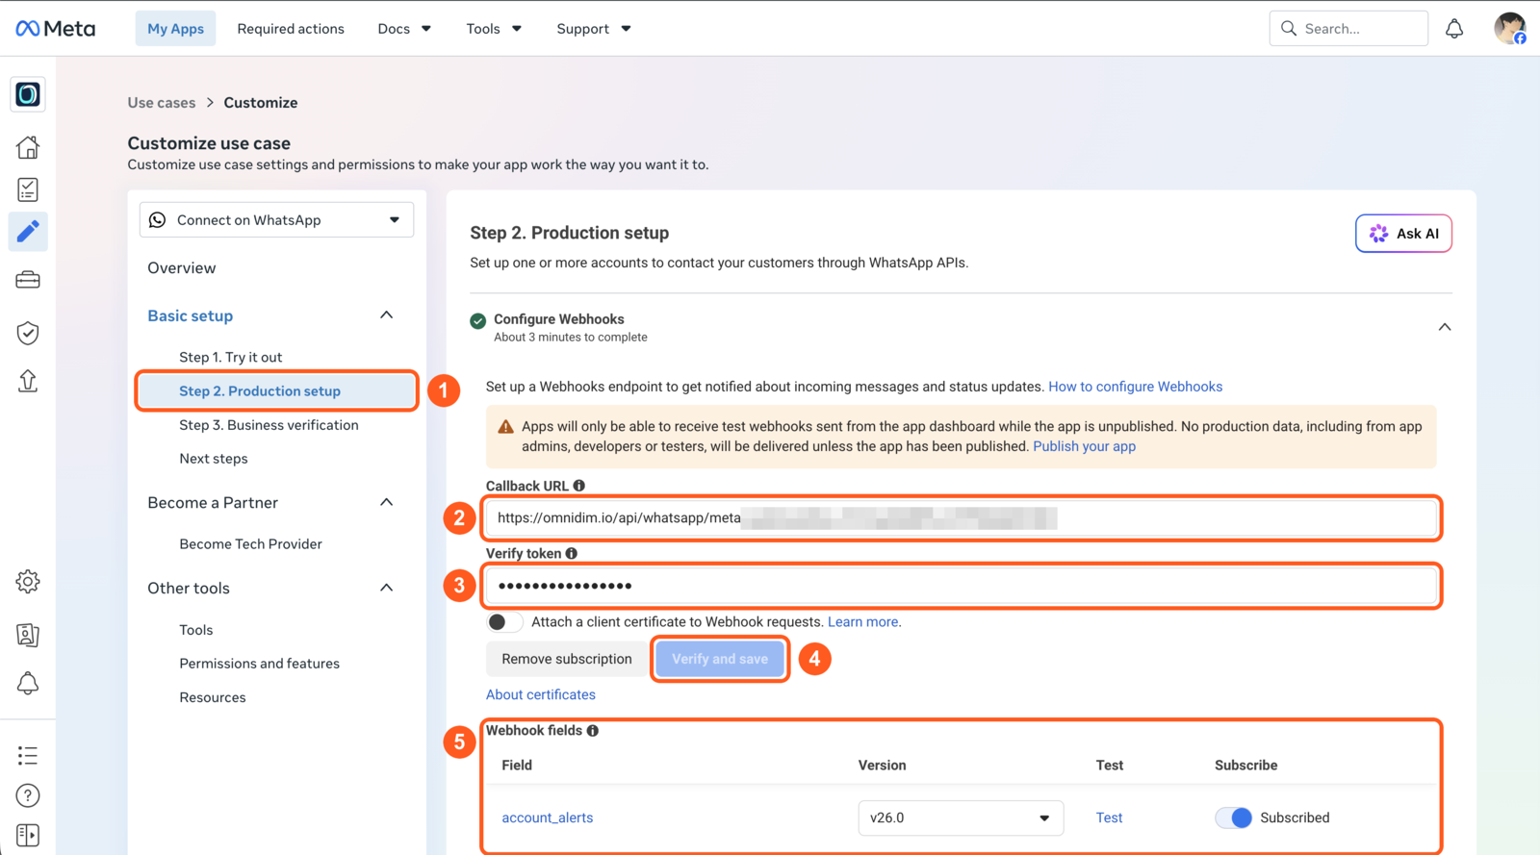Open notifications bell in top bar

coord(1454,29)
